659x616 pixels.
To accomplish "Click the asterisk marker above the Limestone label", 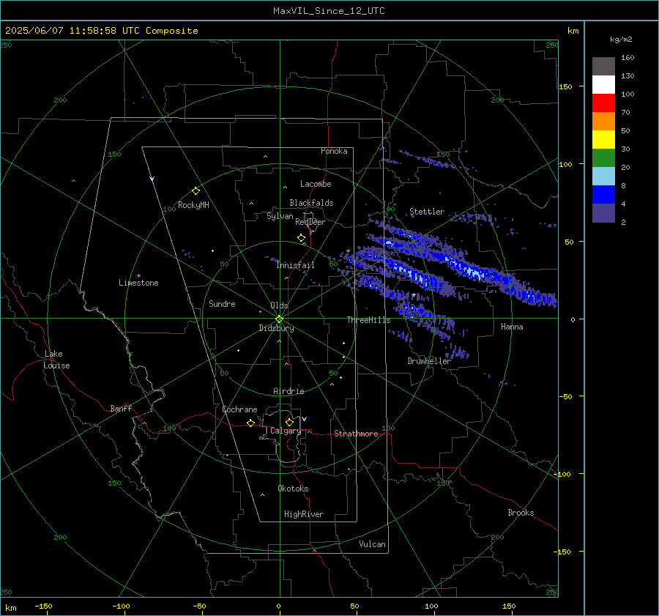I will [138, 276].
